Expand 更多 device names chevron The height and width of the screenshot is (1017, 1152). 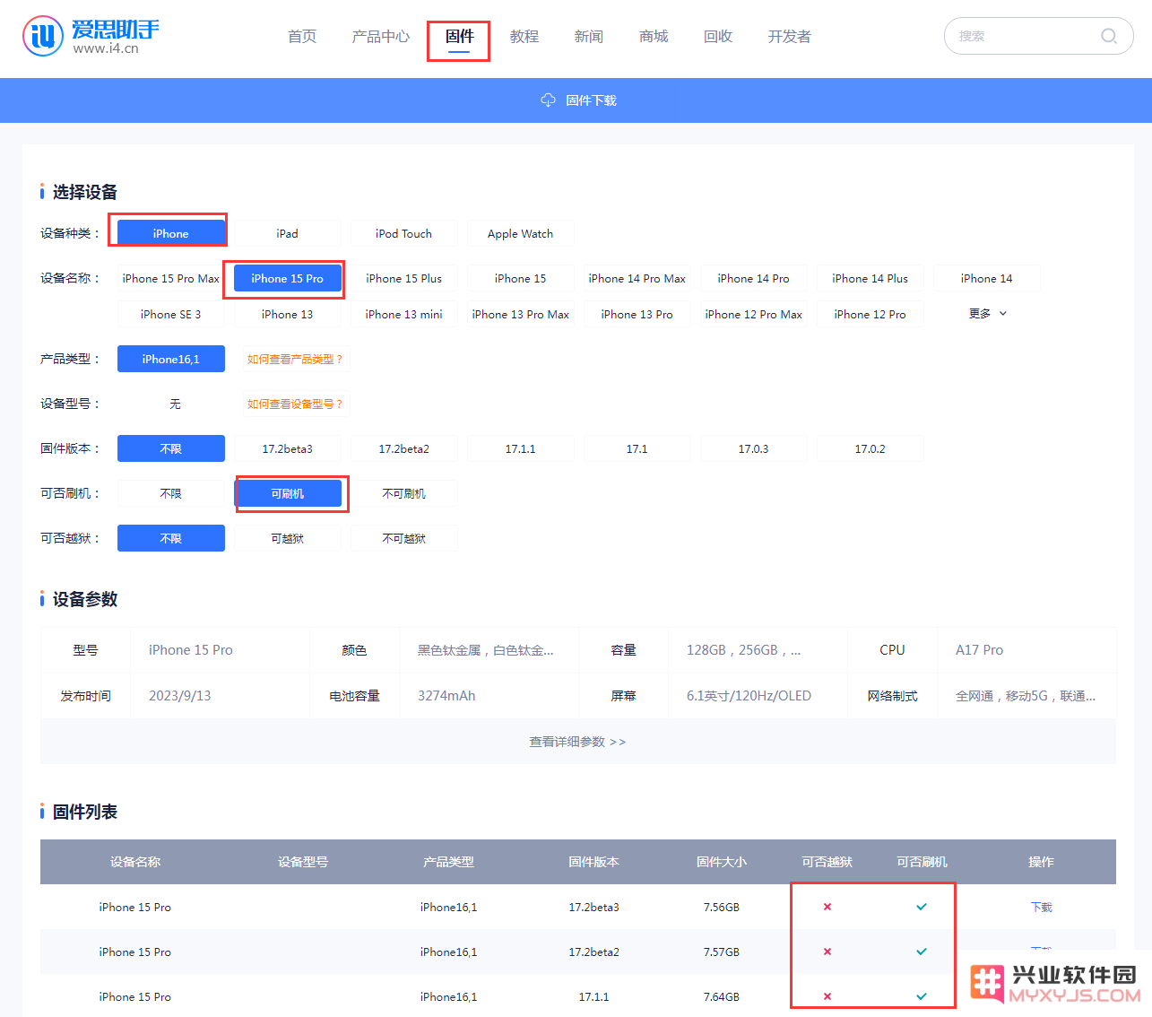[1003, 314]
